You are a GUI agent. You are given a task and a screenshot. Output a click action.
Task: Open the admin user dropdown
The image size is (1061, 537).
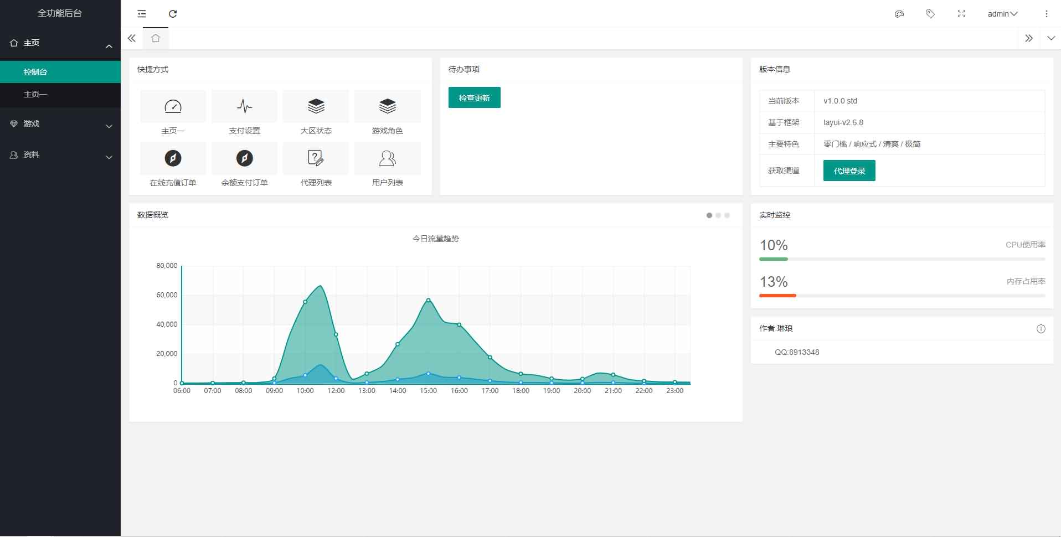pyautogui.click(x=1002, y=14)
